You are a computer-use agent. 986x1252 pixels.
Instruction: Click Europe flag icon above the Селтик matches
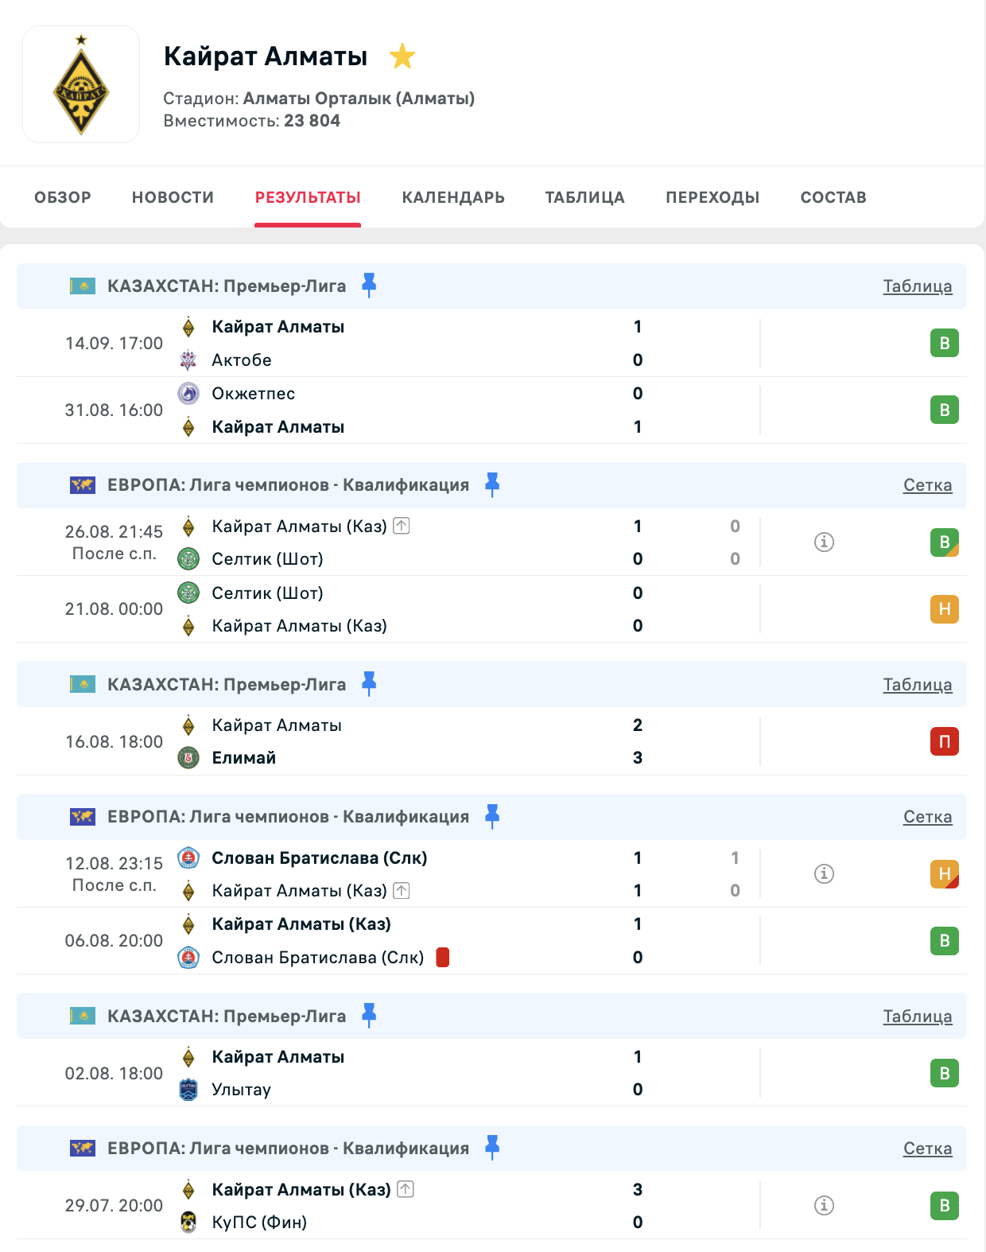pyautogui.click(x=83, y=484)
